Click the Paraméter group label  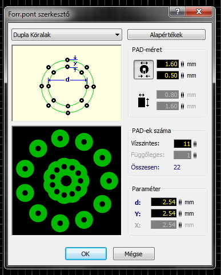tap(146, 189)
